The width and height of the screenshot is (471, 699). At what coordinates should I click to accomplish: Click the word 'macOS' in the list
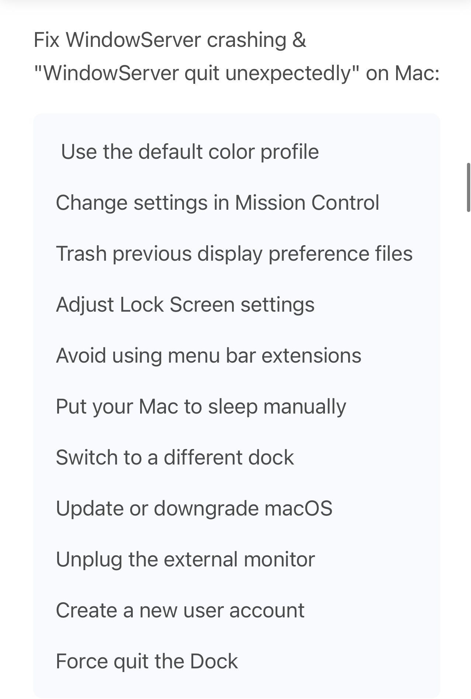(x=298, y=508)
